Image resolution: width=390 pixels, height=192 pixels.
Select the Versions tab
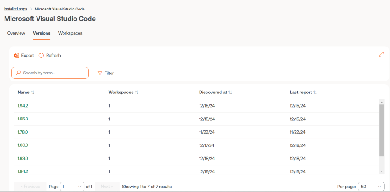(42, 33)
